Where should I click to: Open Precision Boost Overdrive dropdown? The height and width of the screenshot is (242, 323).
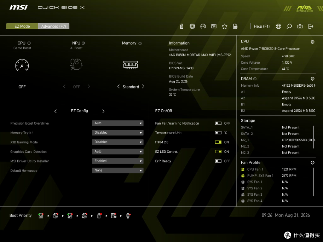118,123
